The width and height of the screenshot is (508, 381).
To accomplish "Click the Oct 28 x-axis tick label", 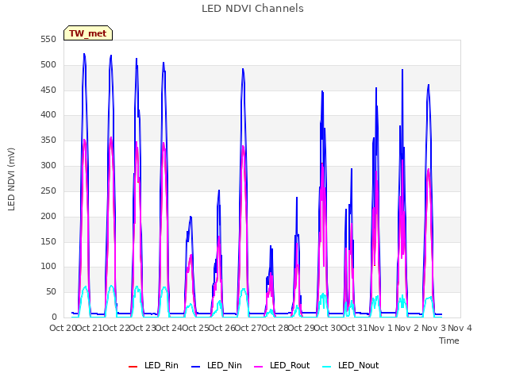I will (x=275, y=328).
